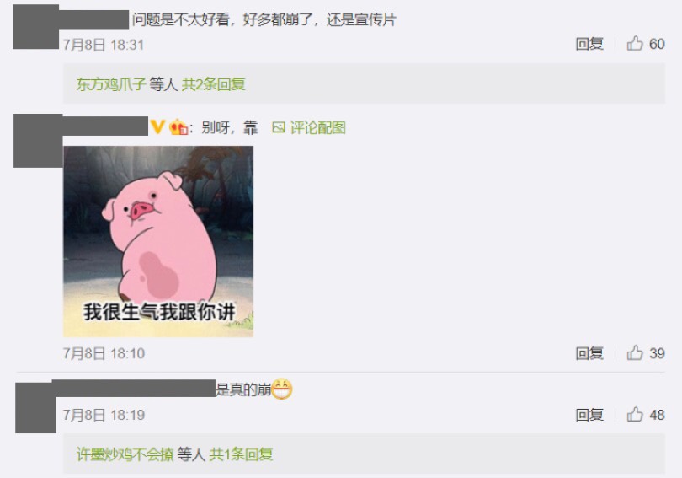Viewport: 682px width, 478px height.
Task: Reply to the 7月8日 18:31 comment
Action: (589, 44)
